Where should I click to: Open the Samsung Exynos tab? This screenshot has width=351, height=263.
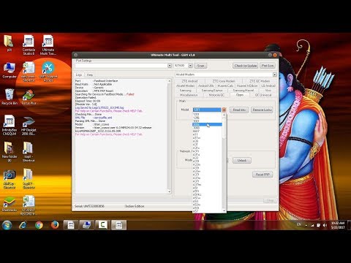tap(212, 91)
